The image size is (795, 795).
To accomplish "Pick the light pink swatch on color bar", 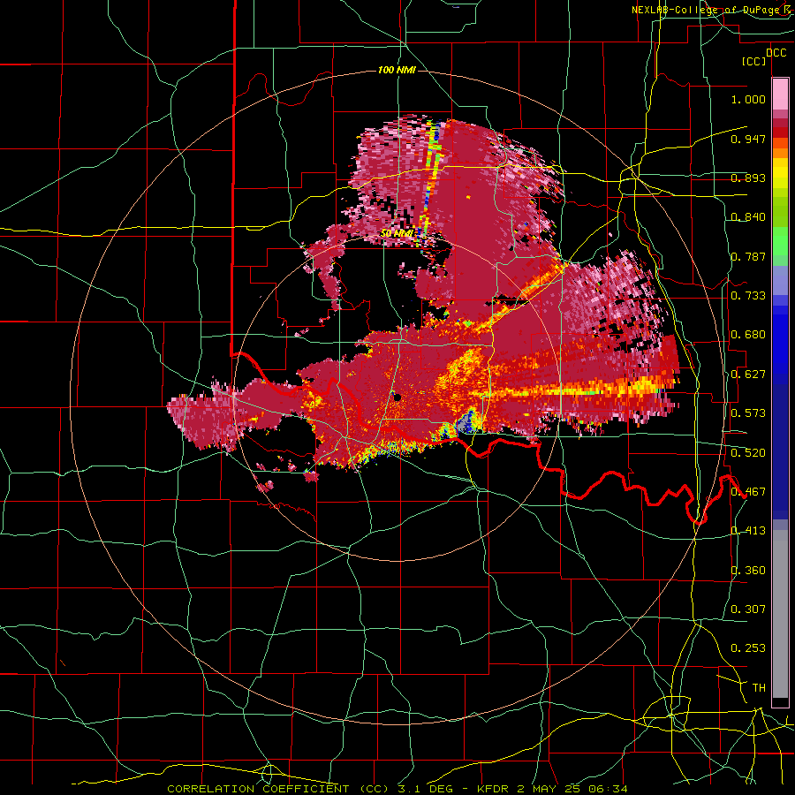I will (780, 94).
